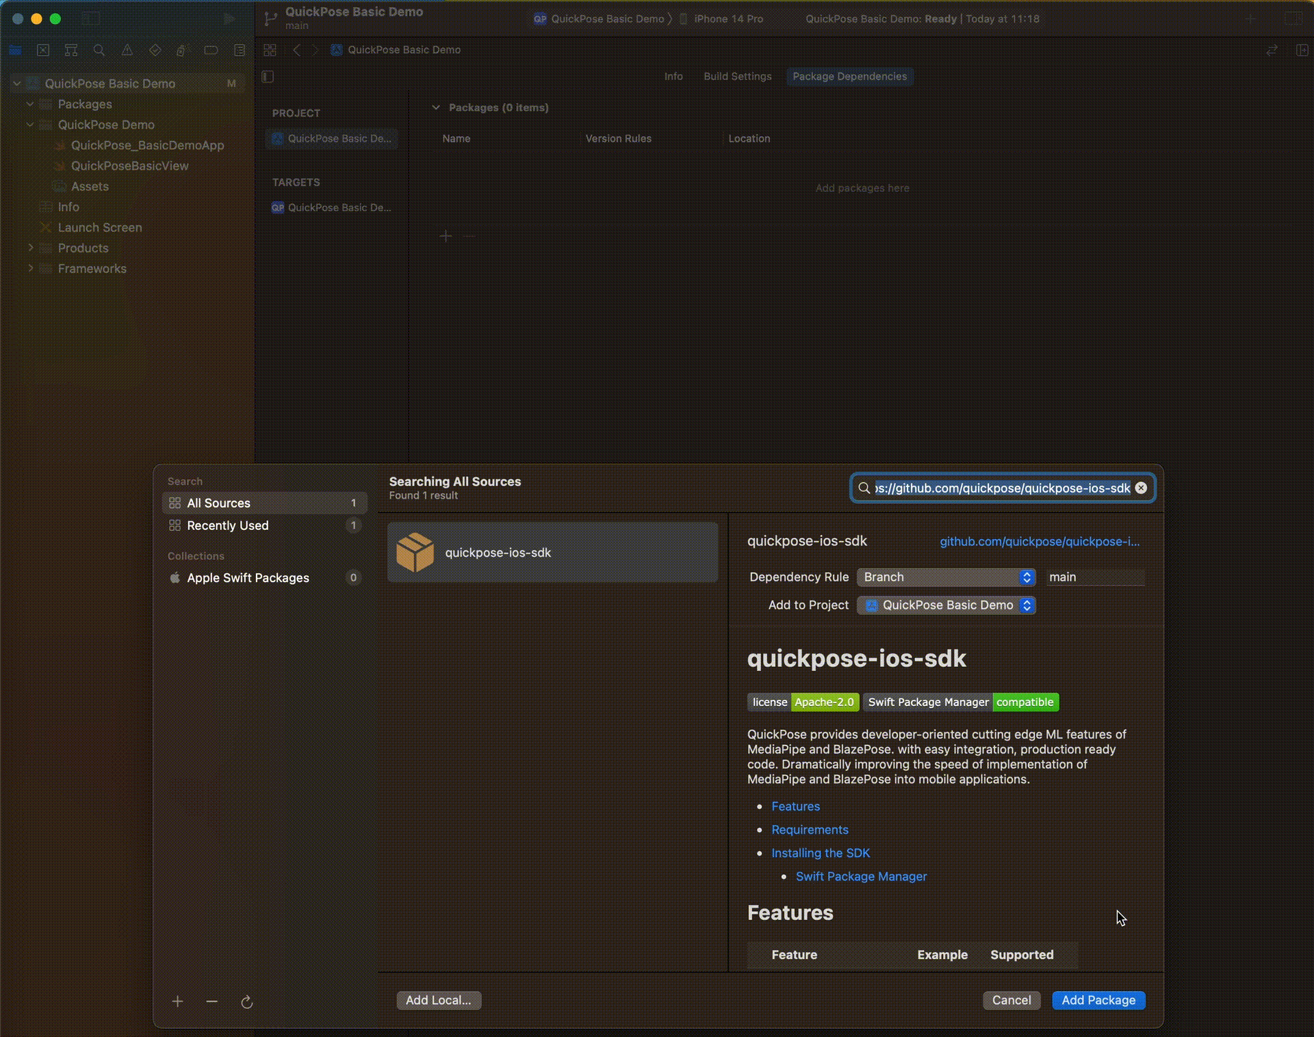Show the source control navigator icon

[x=43, y=50]
